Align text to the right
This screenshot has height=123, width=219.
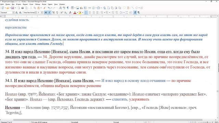pos(93,13)
